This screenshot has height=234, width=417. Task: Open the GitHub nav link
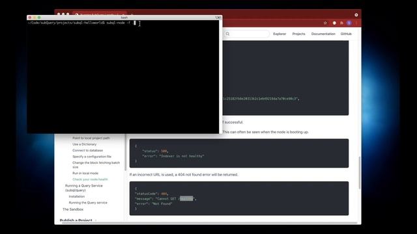tap(346, 34)
